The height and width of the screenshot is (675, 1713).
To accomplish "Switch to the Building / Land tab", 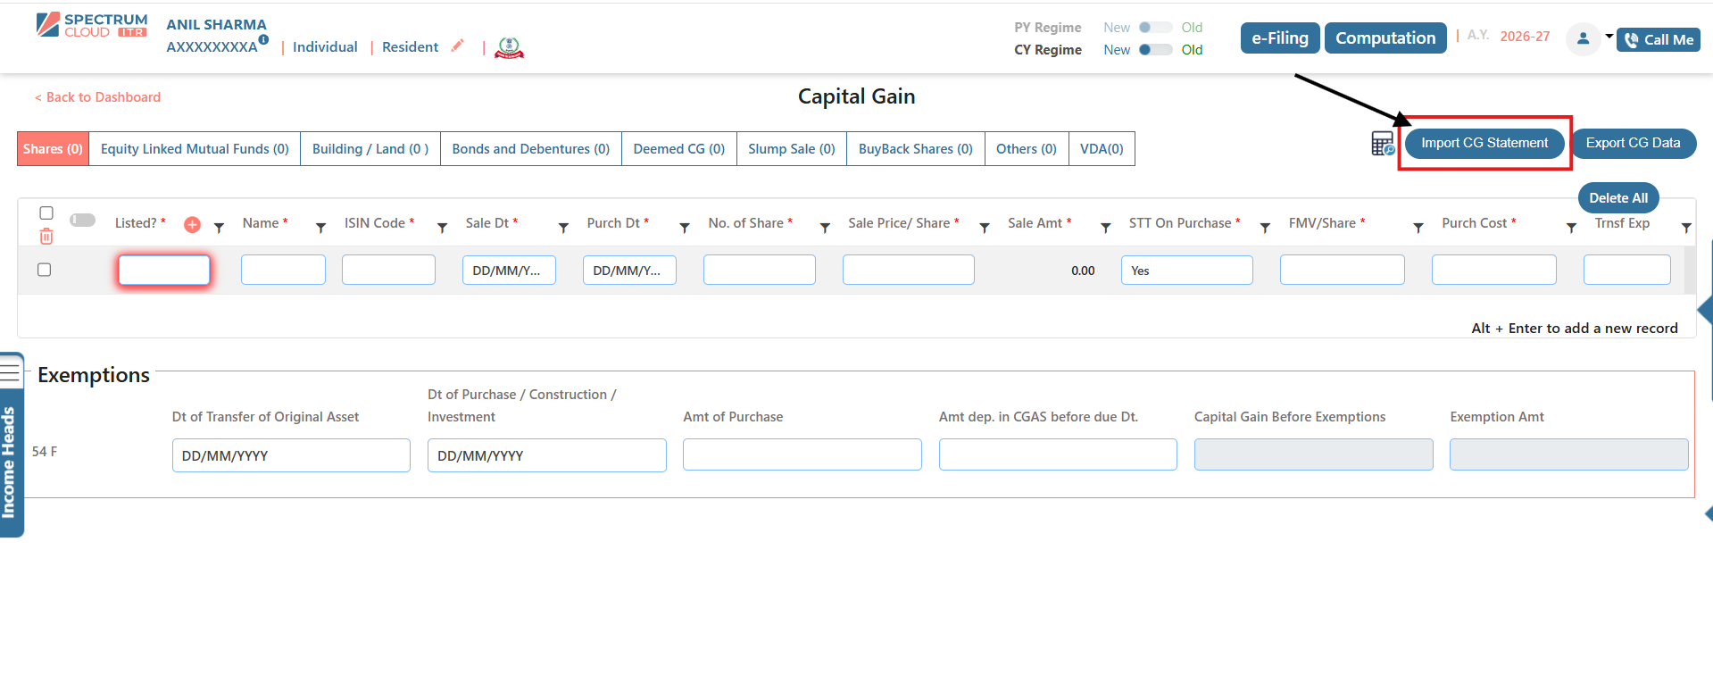I will coord(370,149).
